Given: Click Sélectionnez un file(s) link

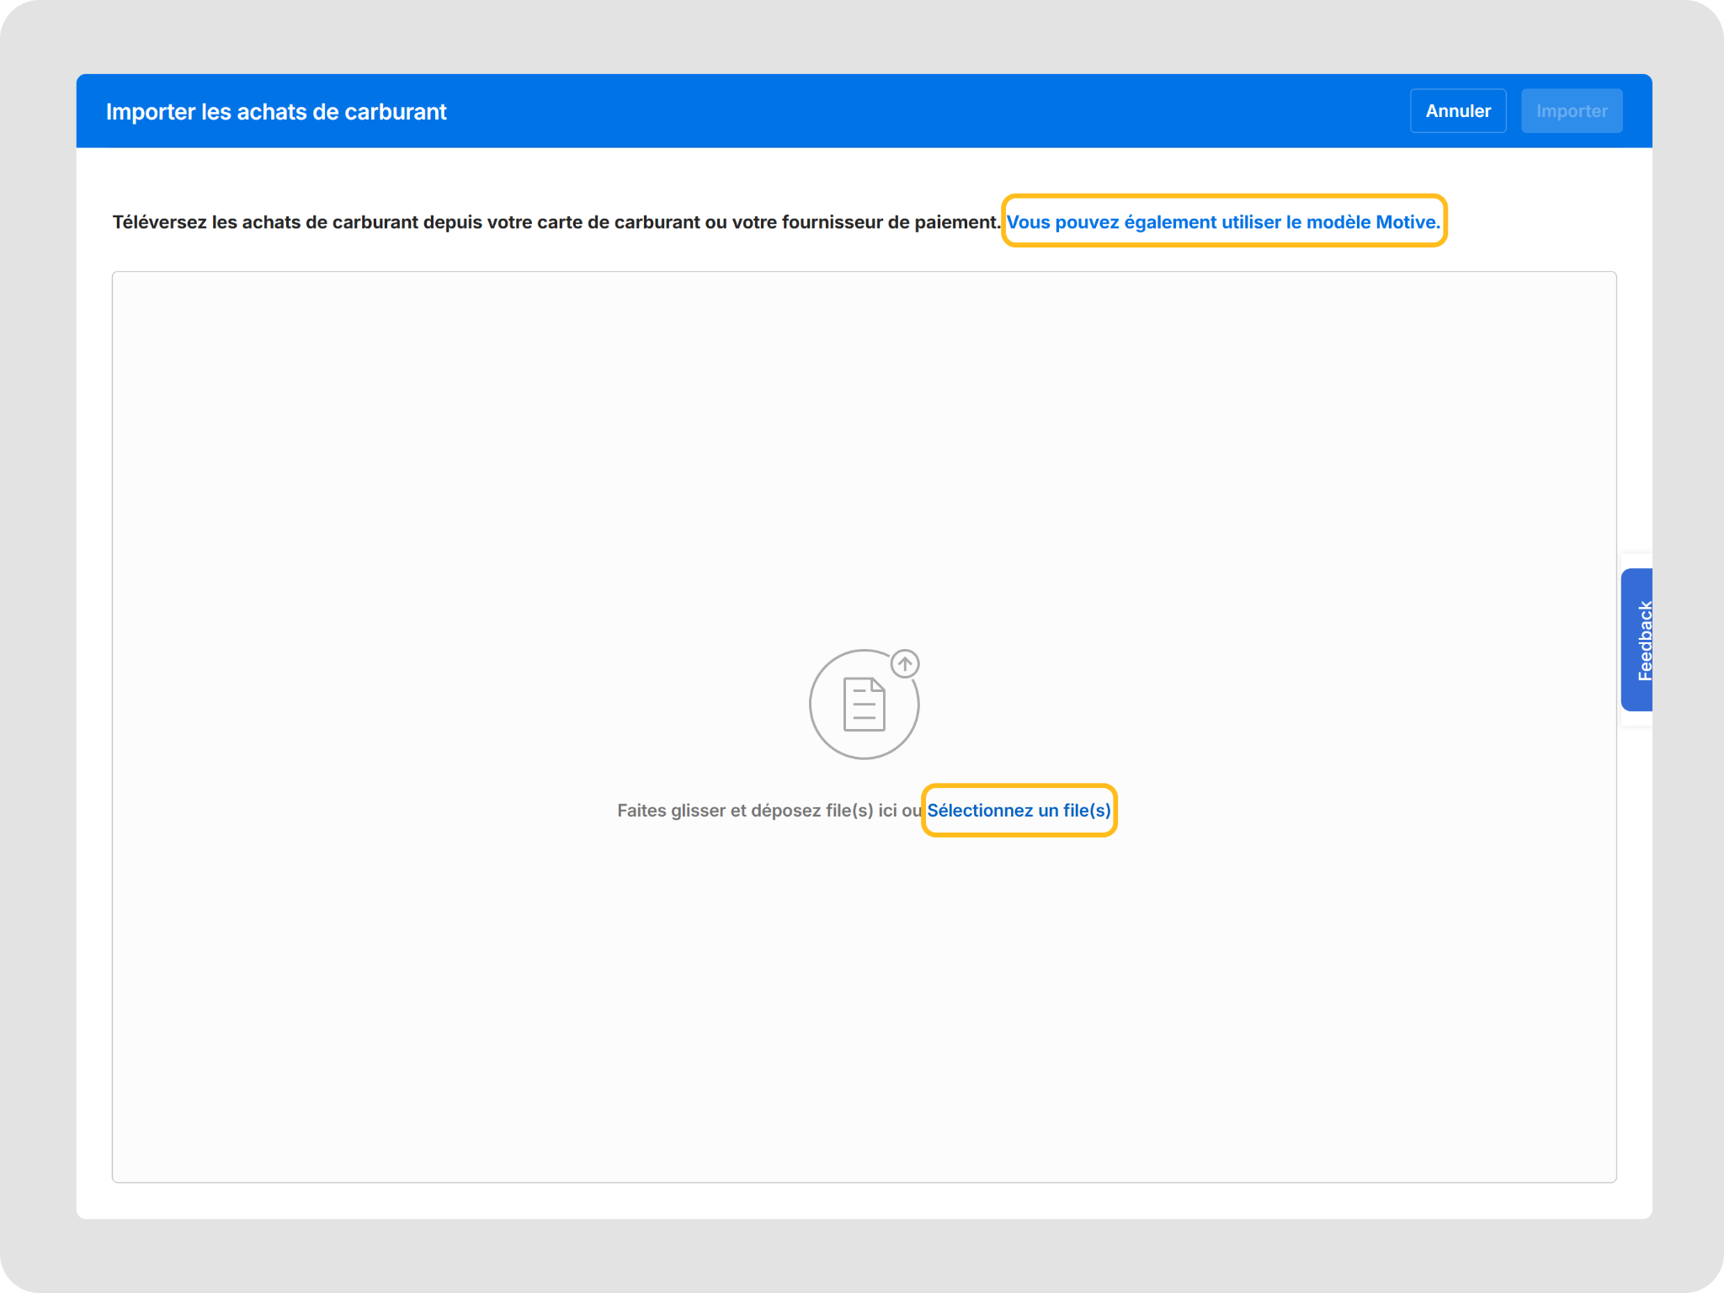Looking at the screenshot, I should [x=1019, y=810].
